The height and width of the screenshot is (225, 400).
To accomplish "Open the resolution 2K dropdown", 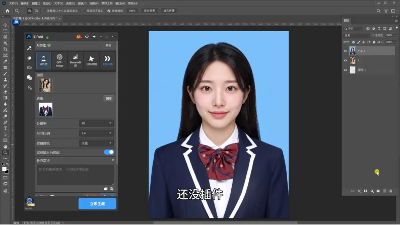I will tap(97, 123).
